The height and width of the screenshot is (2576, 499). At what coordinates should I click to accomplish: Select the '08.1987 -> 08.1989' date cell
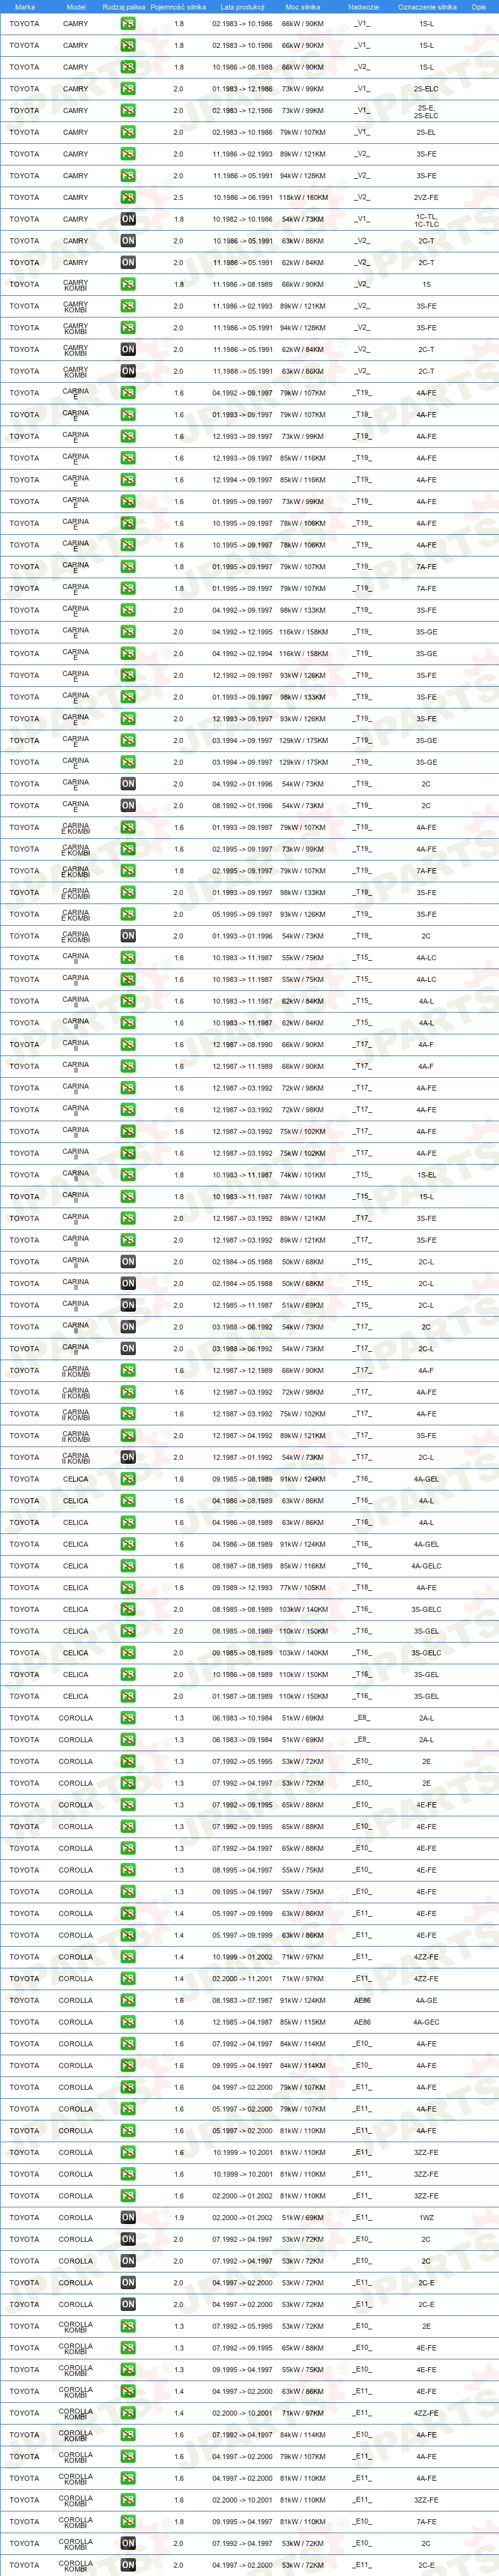pyautogui.click(x=242, y=1566)
